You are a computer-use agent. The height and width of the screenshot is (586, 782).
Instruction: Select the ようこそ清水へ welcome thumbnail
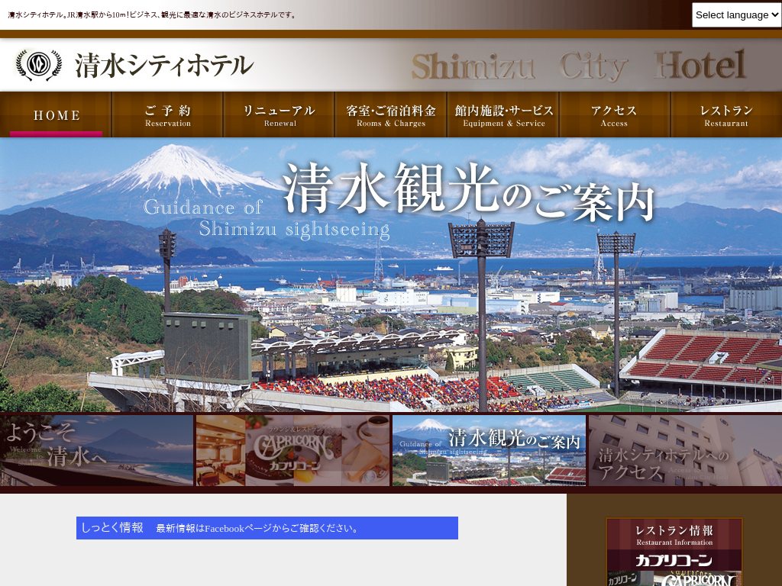(x=97, y=450)
